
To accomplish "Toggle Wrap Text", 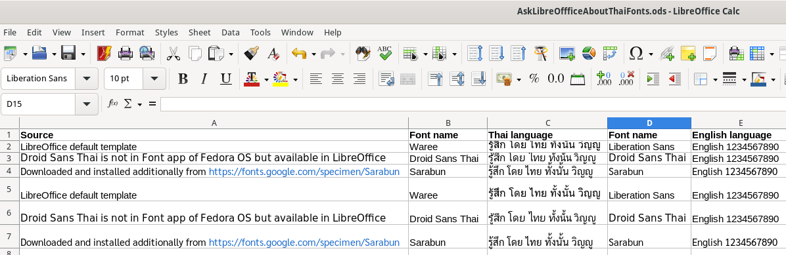I will click(386, 79).
